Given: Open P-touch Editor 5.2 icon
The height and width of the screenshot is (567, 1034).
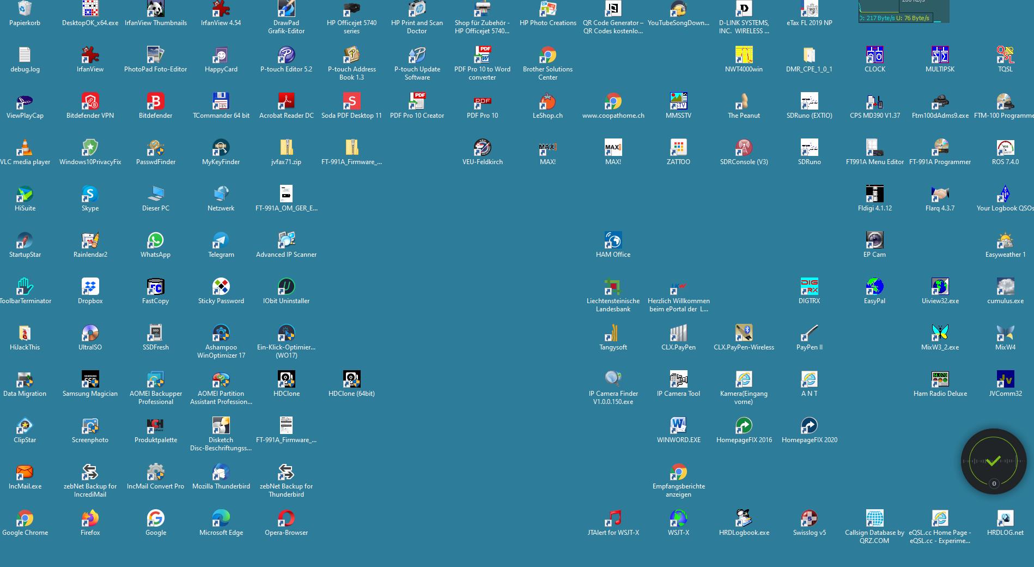Looking at the screenshot, I should tap(287, 55).
